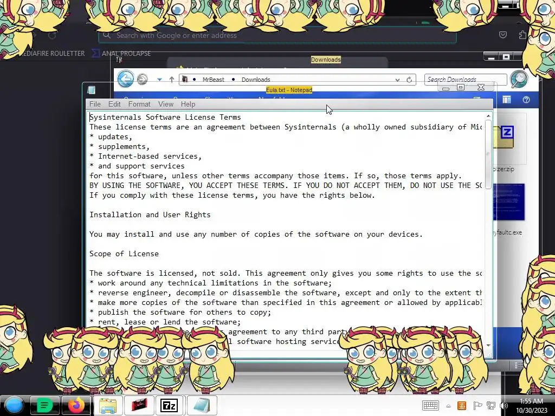Go back in the Downloads Explorer window
This screenshot has height=416, width=555.
click(126, 79)
